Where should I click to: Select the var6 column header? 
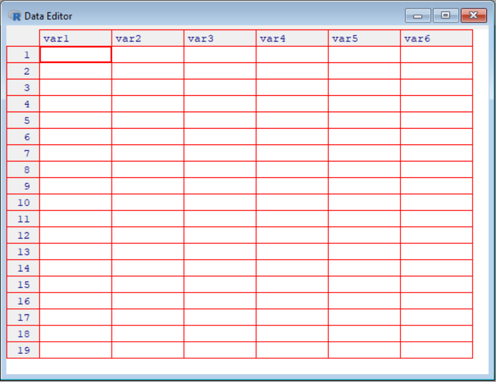[x=436, y=39]
